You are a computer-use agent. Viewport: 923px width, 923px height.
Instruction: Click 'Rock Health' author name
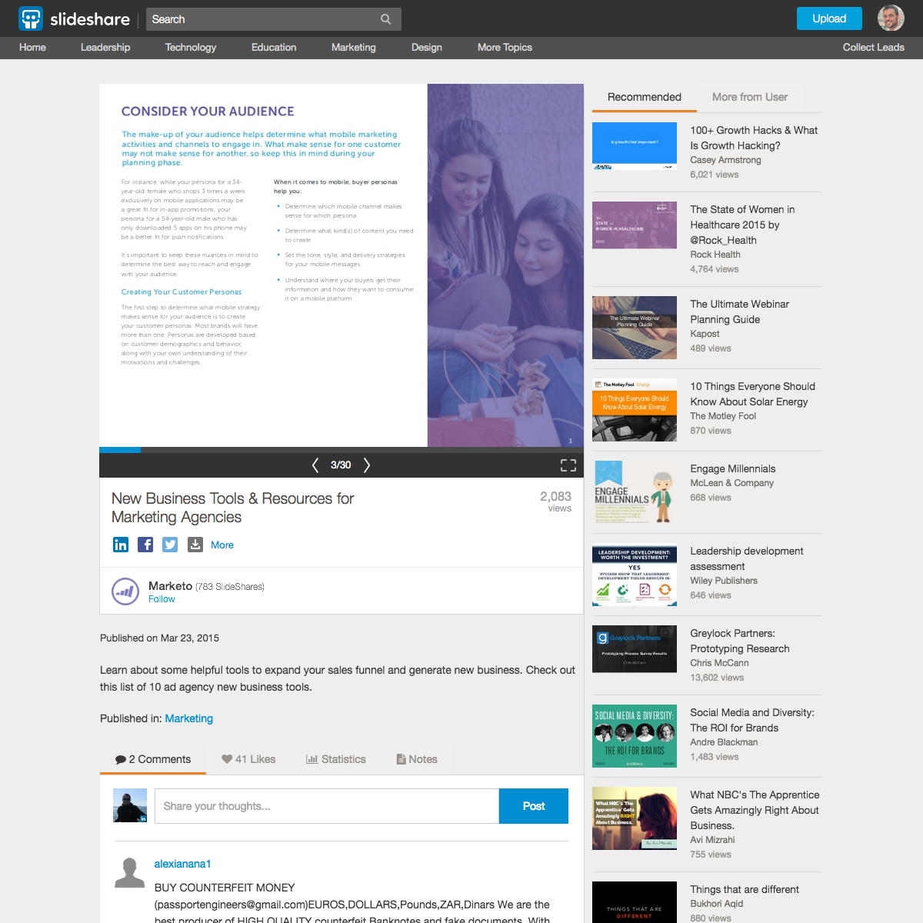pyautogui.click(x=715, y=255)
